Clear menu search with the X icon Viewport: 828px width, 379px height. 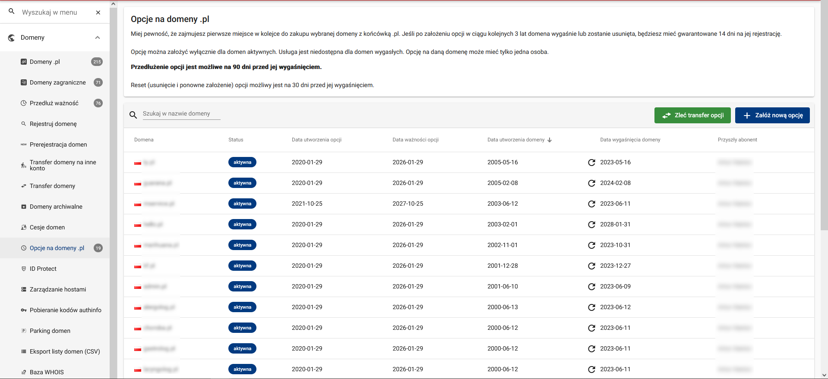pos(98,13)
